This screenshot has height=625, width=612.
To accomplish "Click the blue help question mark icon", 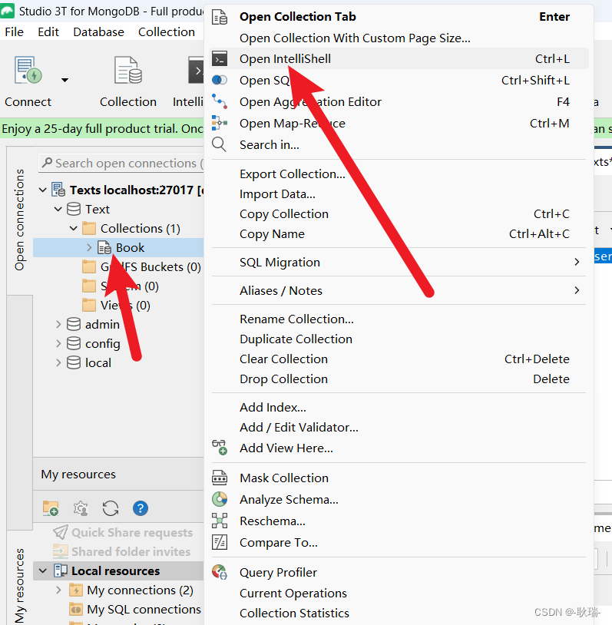I will pos(141,508).
